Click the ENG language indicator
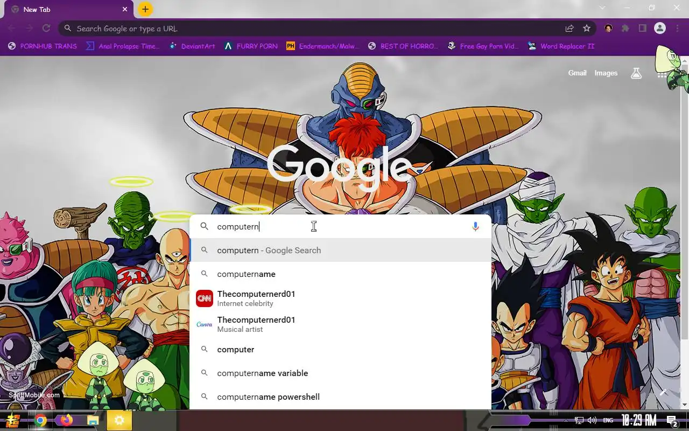 [608, 420]
